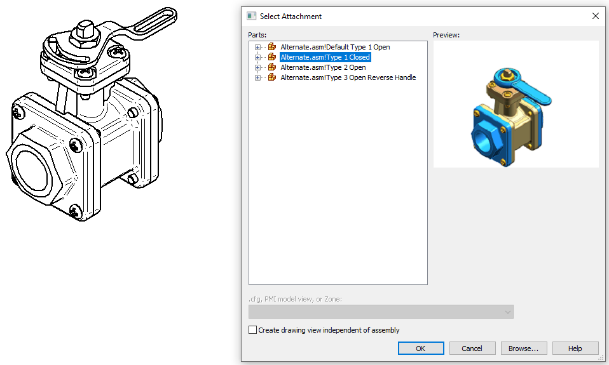Select Alternate.asm!Default Type 1 Open
609x365 pixels.
(x=335, y=47)
